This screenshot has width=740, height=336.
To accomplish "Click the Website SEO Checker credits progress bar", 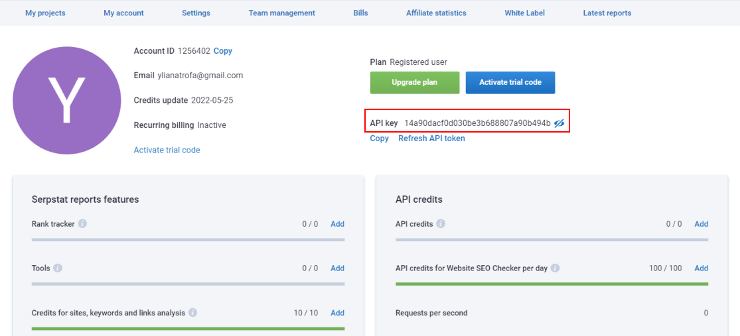I will tap(552, 284).
